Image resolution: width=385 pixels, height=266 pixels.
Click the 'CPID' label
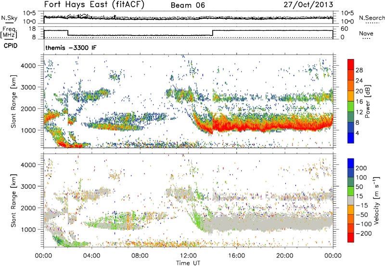[x=11, y=46]
